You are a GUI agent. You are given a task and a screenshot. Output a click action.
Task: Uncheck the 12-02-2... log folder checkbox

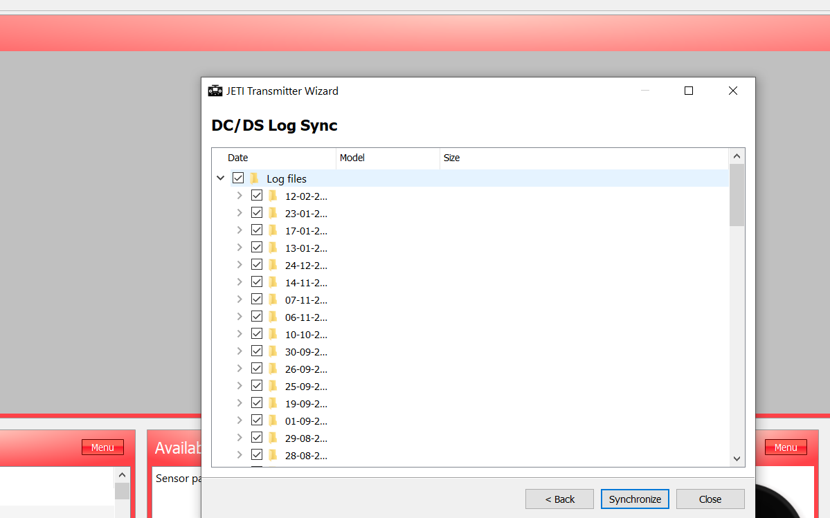257,196
